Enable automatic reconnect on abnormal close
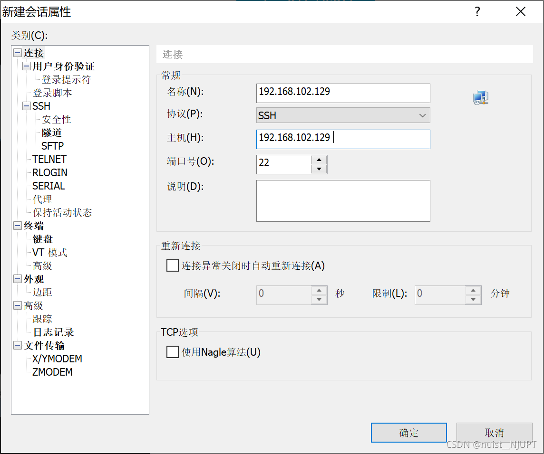 172,265
